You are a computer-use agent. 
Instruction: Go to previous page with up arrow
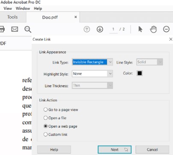[86, 29]
